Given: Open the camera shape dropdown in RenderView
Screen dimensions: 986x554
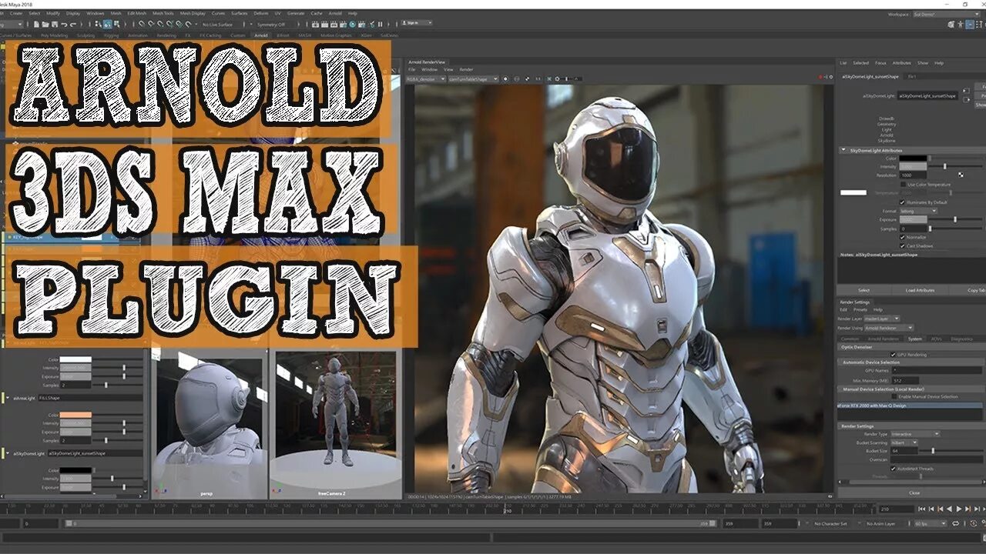Looking at the screenshot, I should click(x=473, y=78).
